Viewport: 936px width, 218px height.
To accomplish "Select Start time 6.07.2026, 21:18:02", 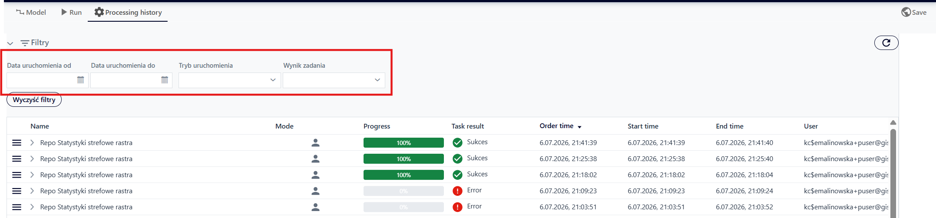I will click(x=656, y=175).
